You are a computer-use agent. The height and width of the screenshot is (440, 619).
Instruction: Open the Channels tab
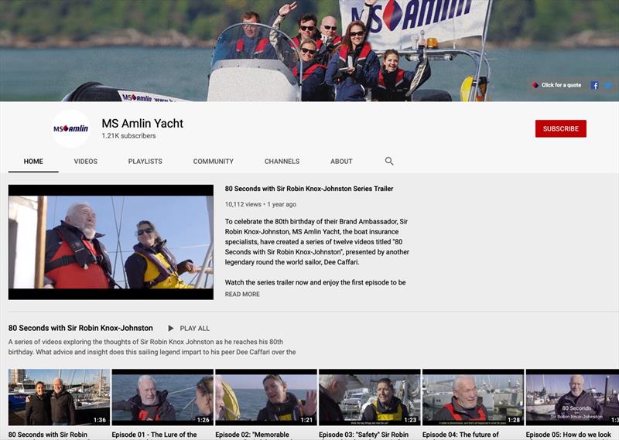click(282, 162)
